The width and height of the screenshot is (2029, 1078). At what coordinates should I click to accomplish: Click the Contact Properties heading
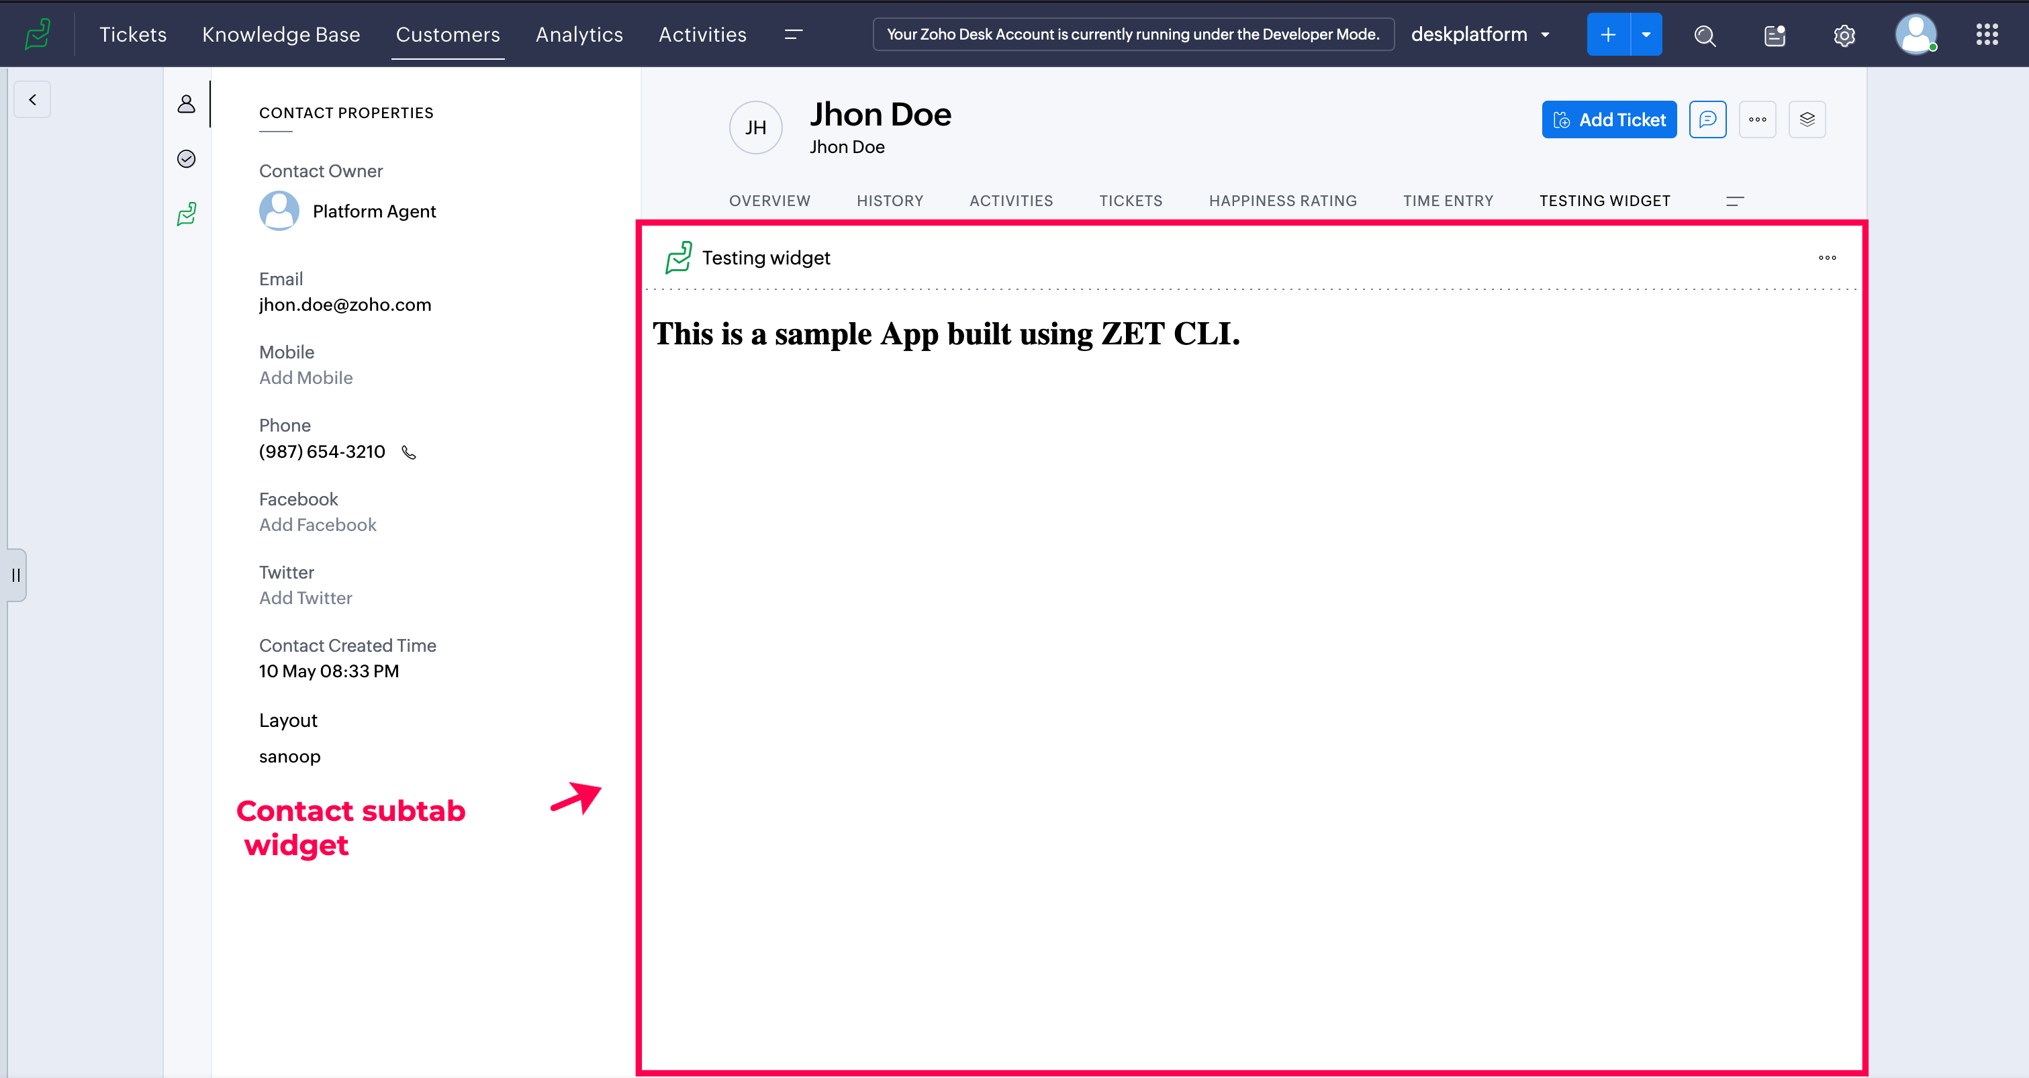[346, 113]
